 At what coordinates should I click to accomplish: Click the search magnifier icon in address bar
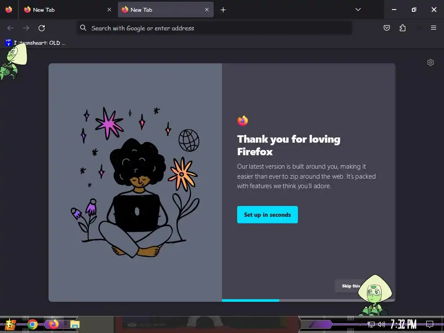[83, 28]
